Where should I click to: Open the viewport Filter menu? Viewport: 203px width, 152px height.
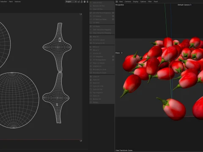150,2
